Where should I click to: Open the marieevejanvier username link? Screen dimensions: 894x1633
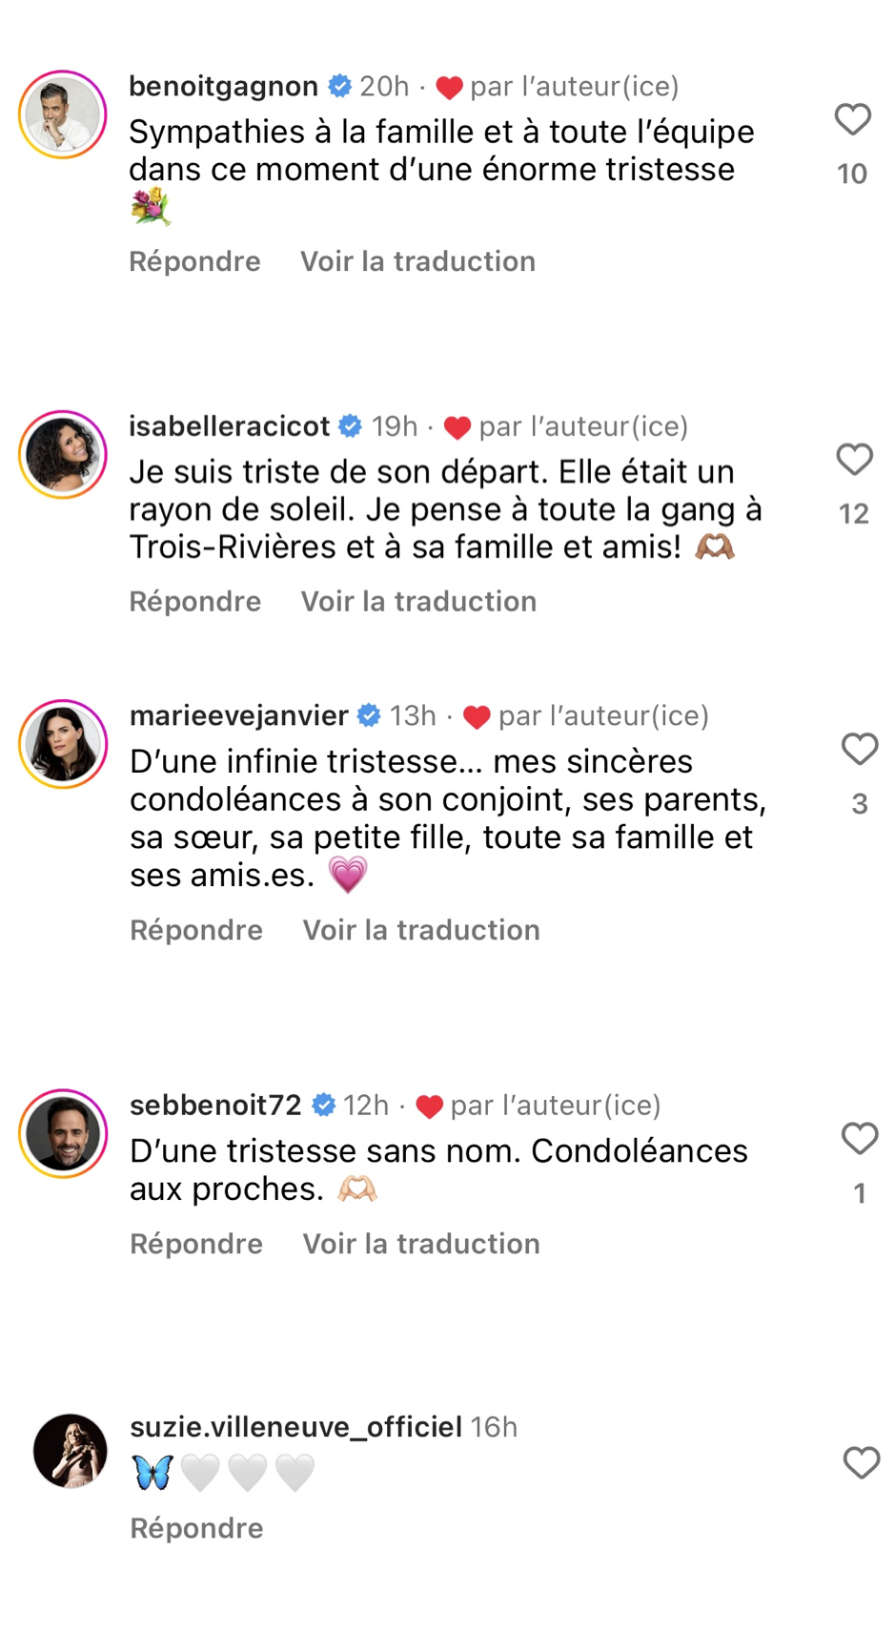pos(239,715)
